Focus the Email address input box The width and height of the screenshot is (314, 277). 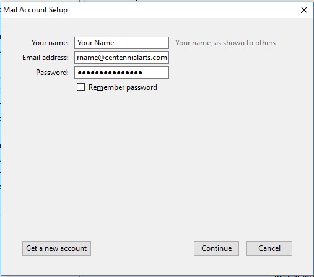121,58
